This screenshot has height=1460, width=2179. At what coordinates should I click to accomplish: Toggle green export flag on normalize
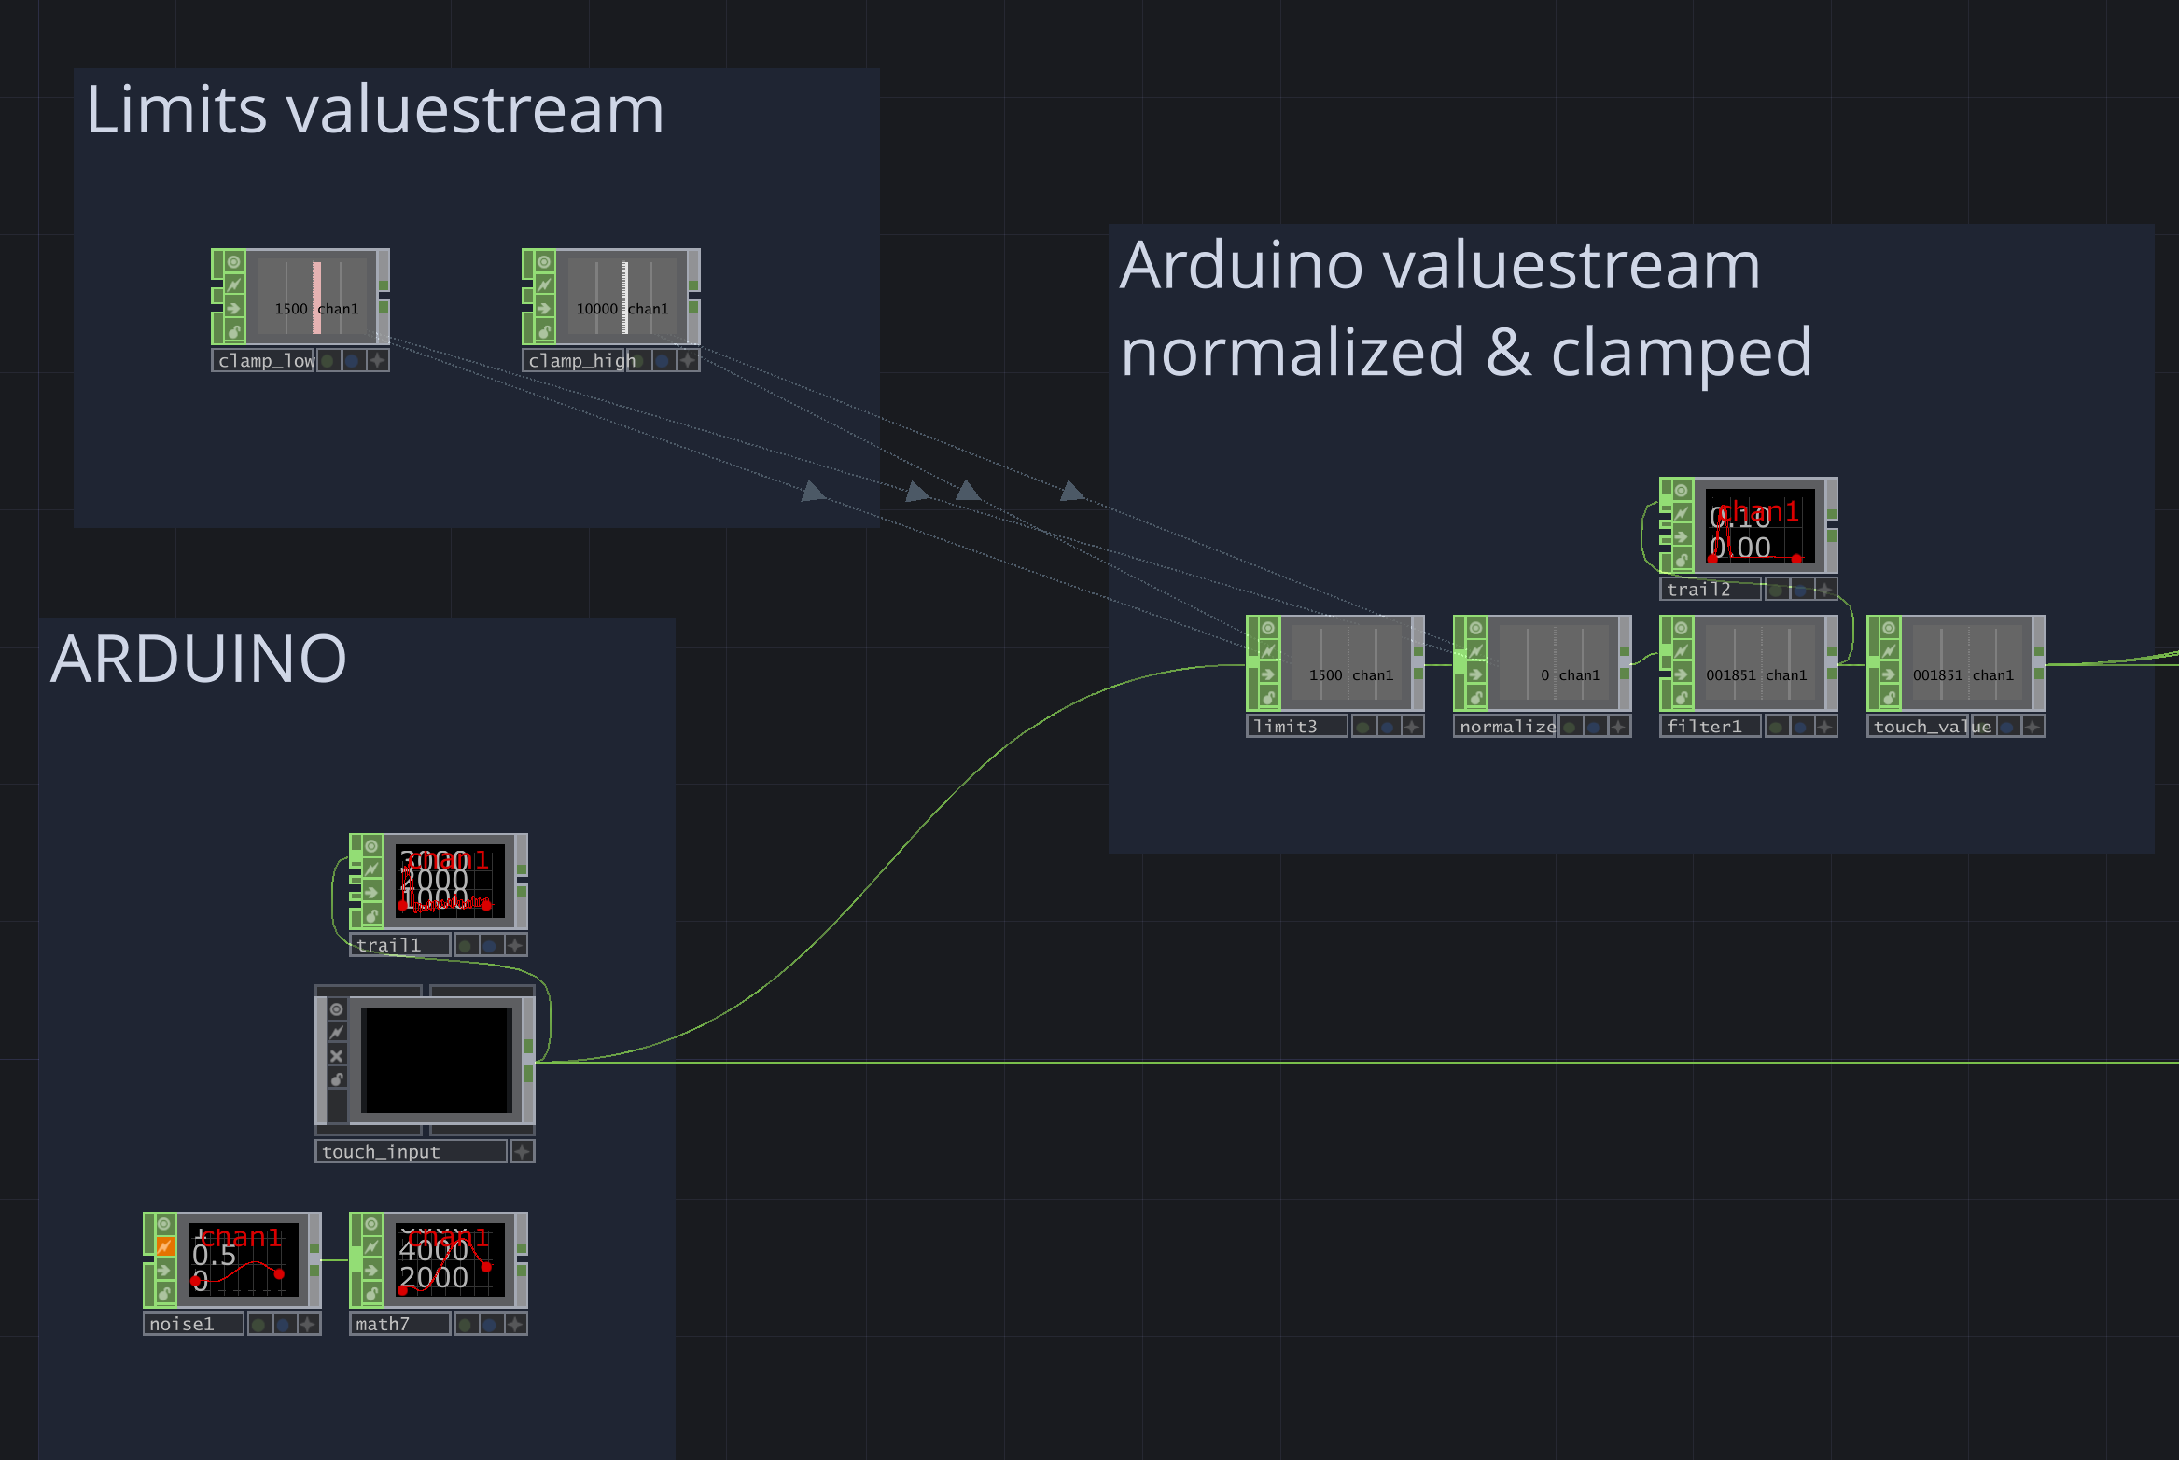click(x=1571, y=727)
